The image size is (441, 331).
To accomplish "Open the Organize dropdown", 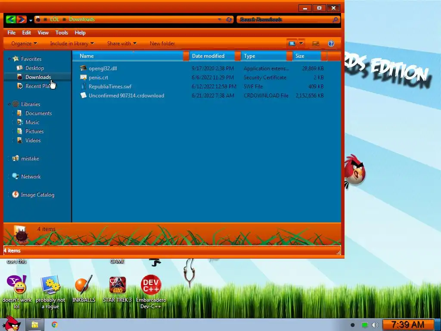I will pos(24,44).
